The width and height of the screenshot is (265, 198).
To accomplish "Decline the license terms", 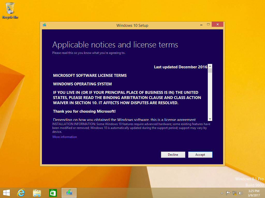I will (x=173, y=155).
